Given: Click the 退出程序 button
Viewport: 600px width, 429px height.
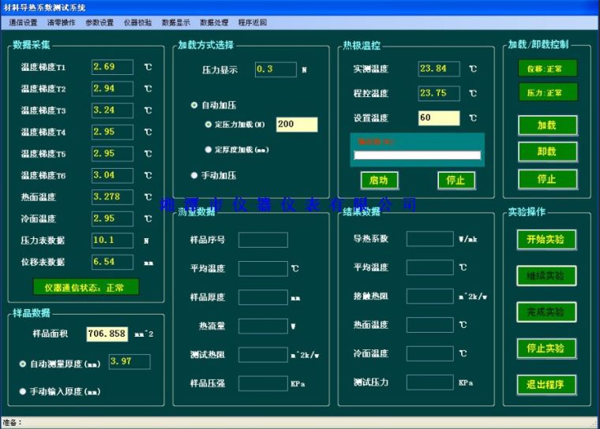Looking at the screenshot, I should [546, 385].
